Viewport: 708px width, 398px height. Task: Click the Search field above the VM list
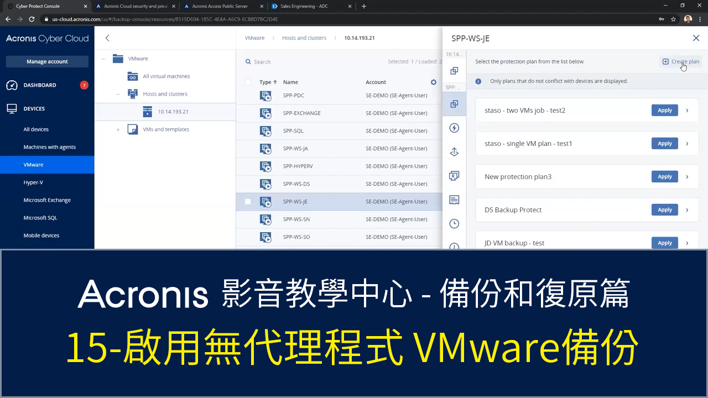pyautogui.click(x=310, y=62)
